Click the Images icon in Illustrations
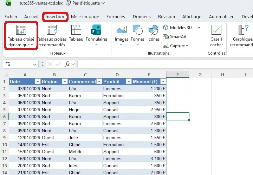 (122, 29)
